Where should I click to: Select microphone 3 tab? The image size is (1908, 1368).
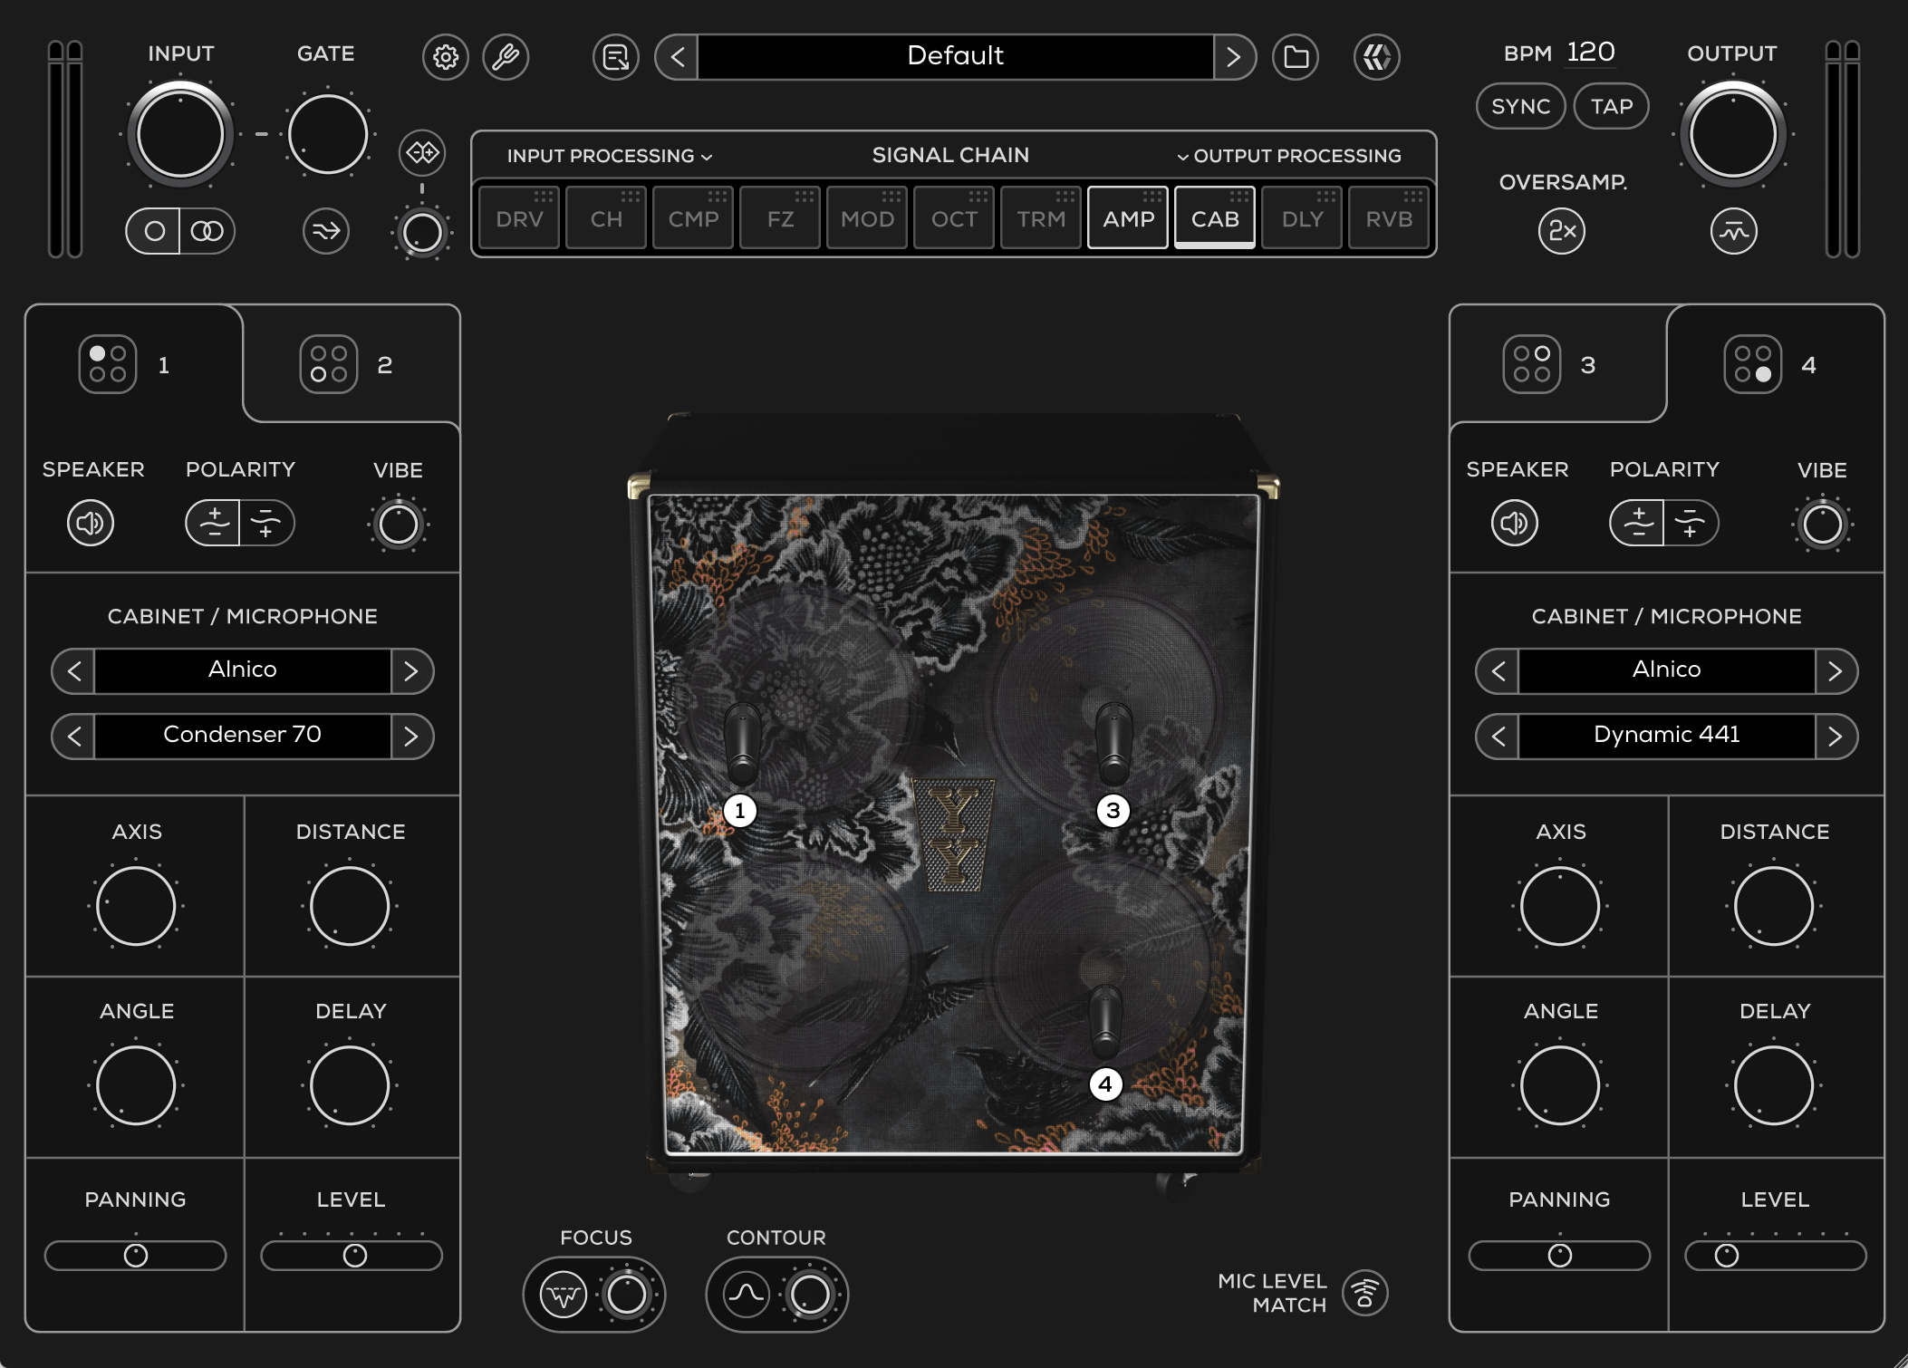pyautogui.click(x=1557, y=364)
